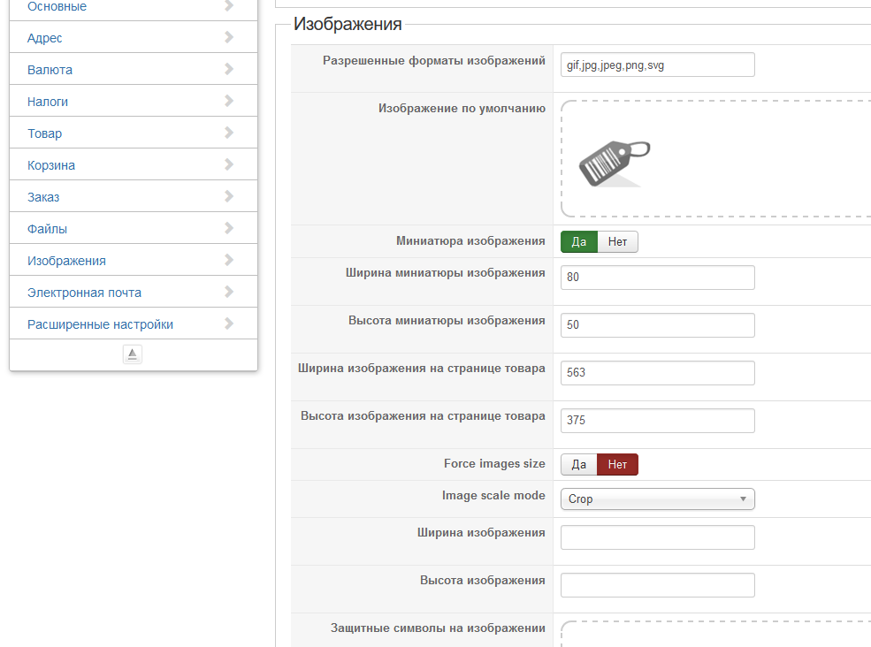Click chevron icon next to Корзина
The height and width of the screenshot is (647, 871).
[x=229, y=164]
